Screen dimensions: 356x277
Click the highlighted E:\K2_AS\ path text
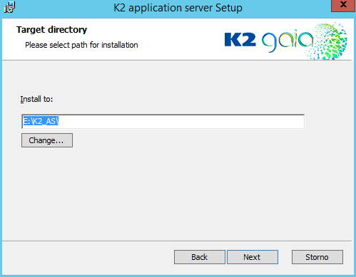click(x=41, y=121)
